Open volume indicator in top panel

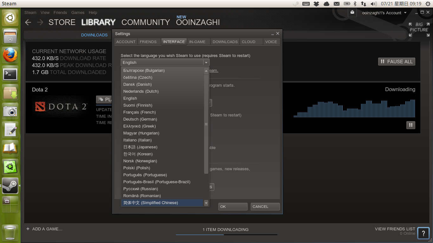(x=374, y=4)
